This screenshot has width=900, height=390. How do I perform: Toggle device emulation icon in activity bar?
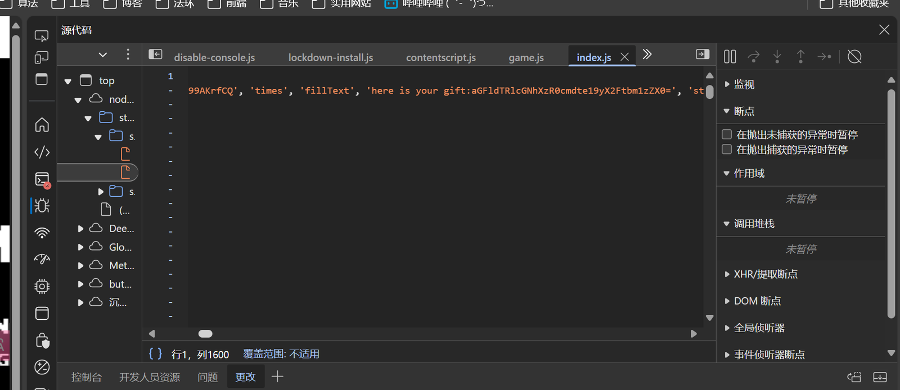pos(42,57)
